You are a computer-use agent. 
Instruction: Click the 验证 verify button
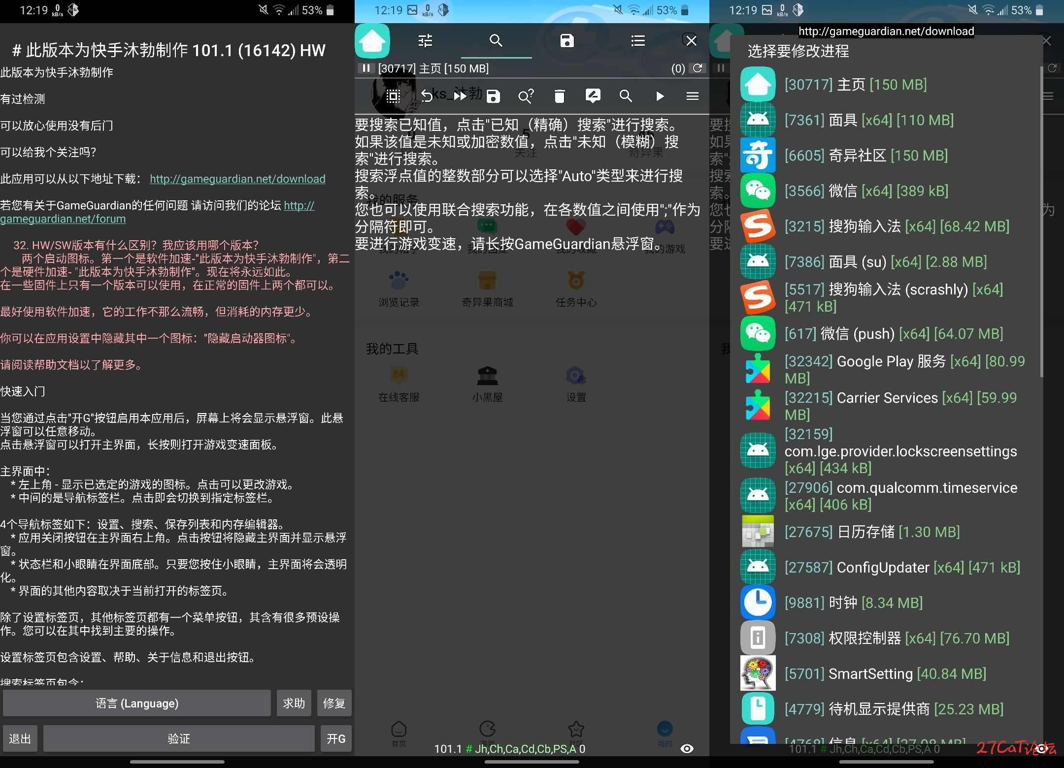179,738
